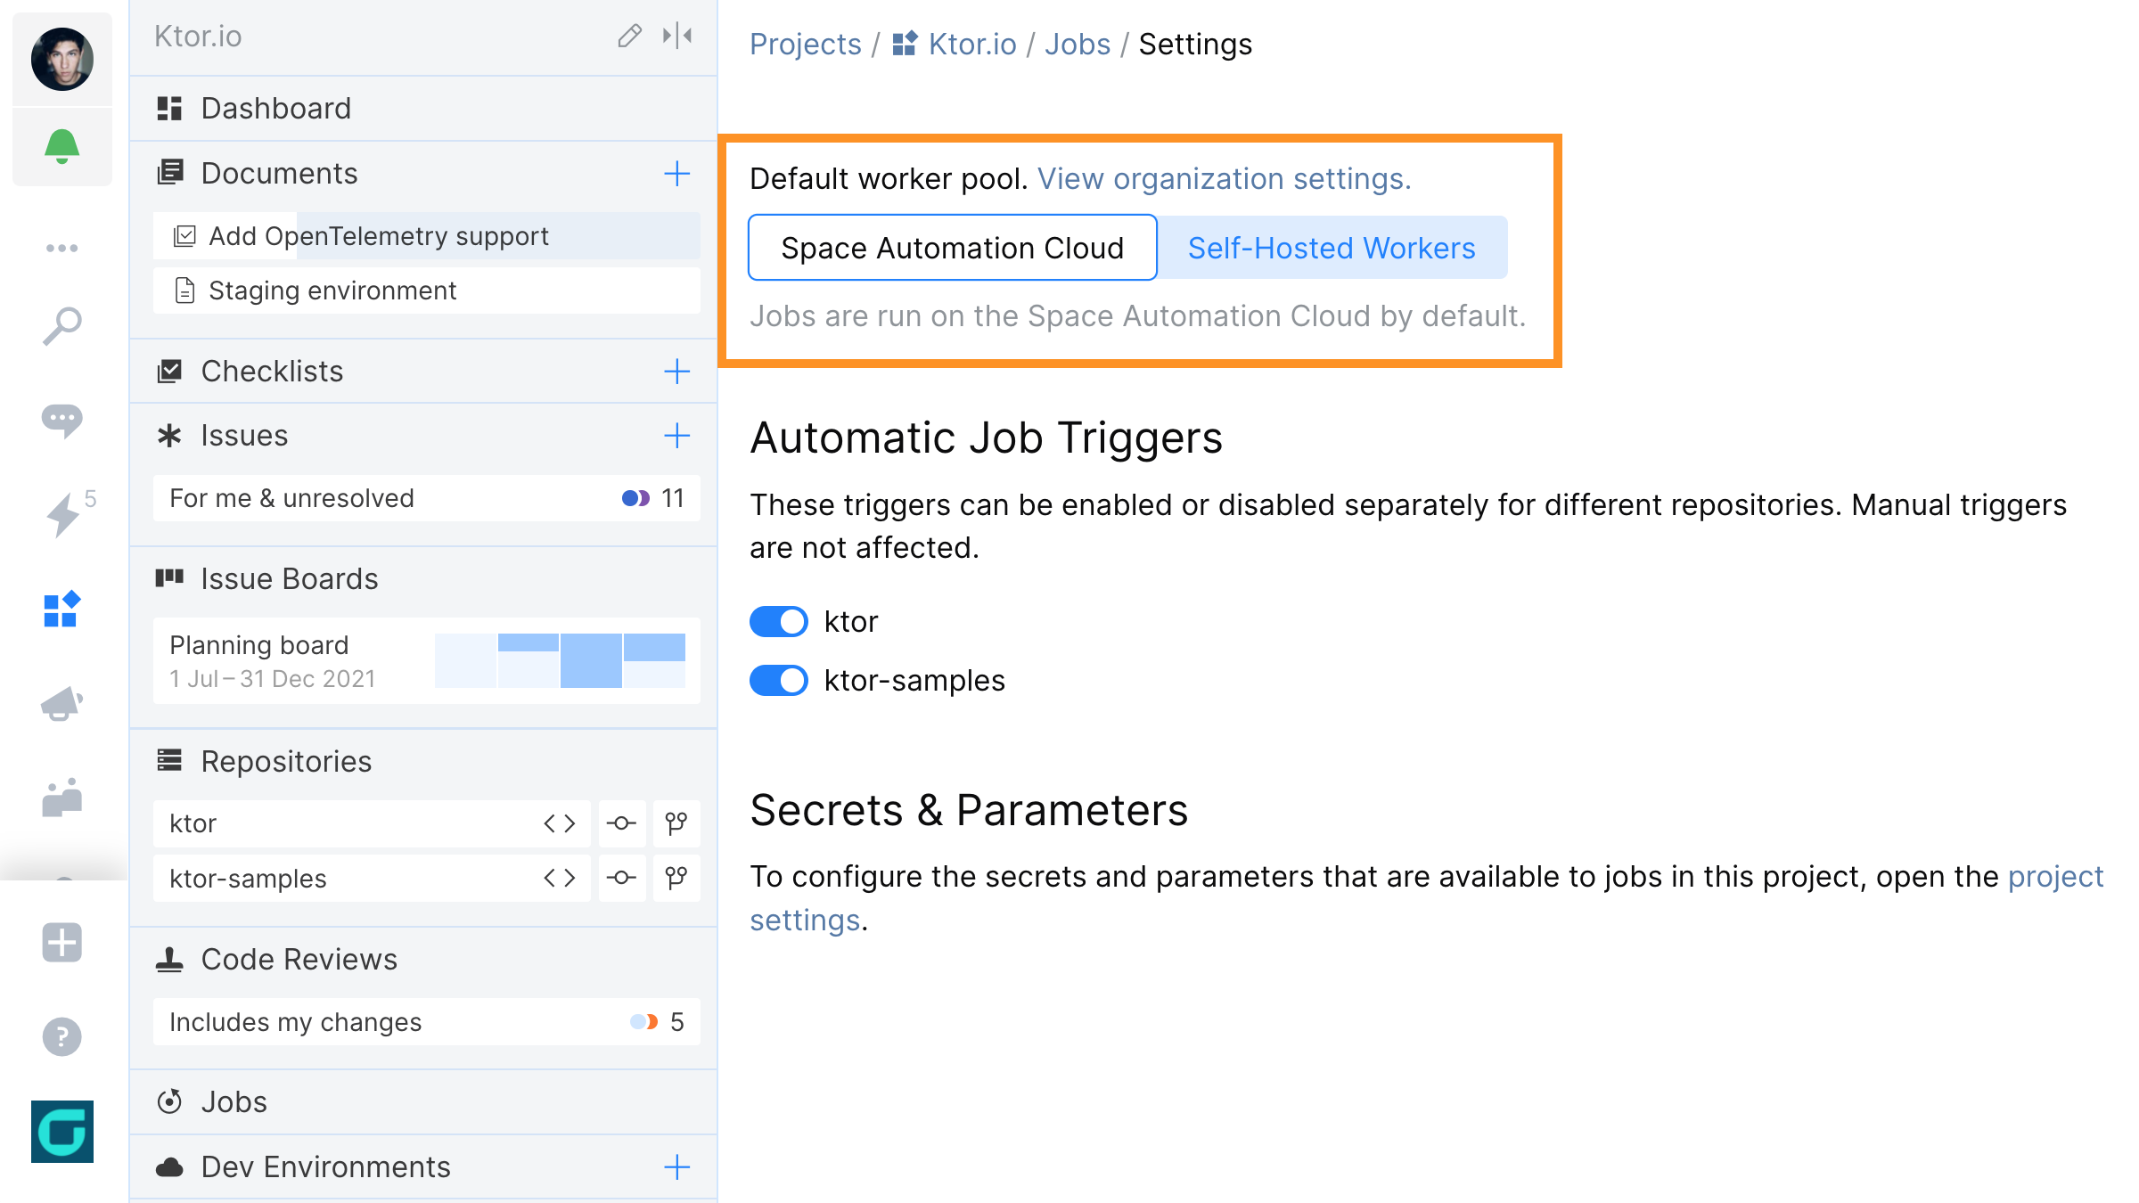
Task: View branches of ktor repository
Action: (x=676, y=823)
